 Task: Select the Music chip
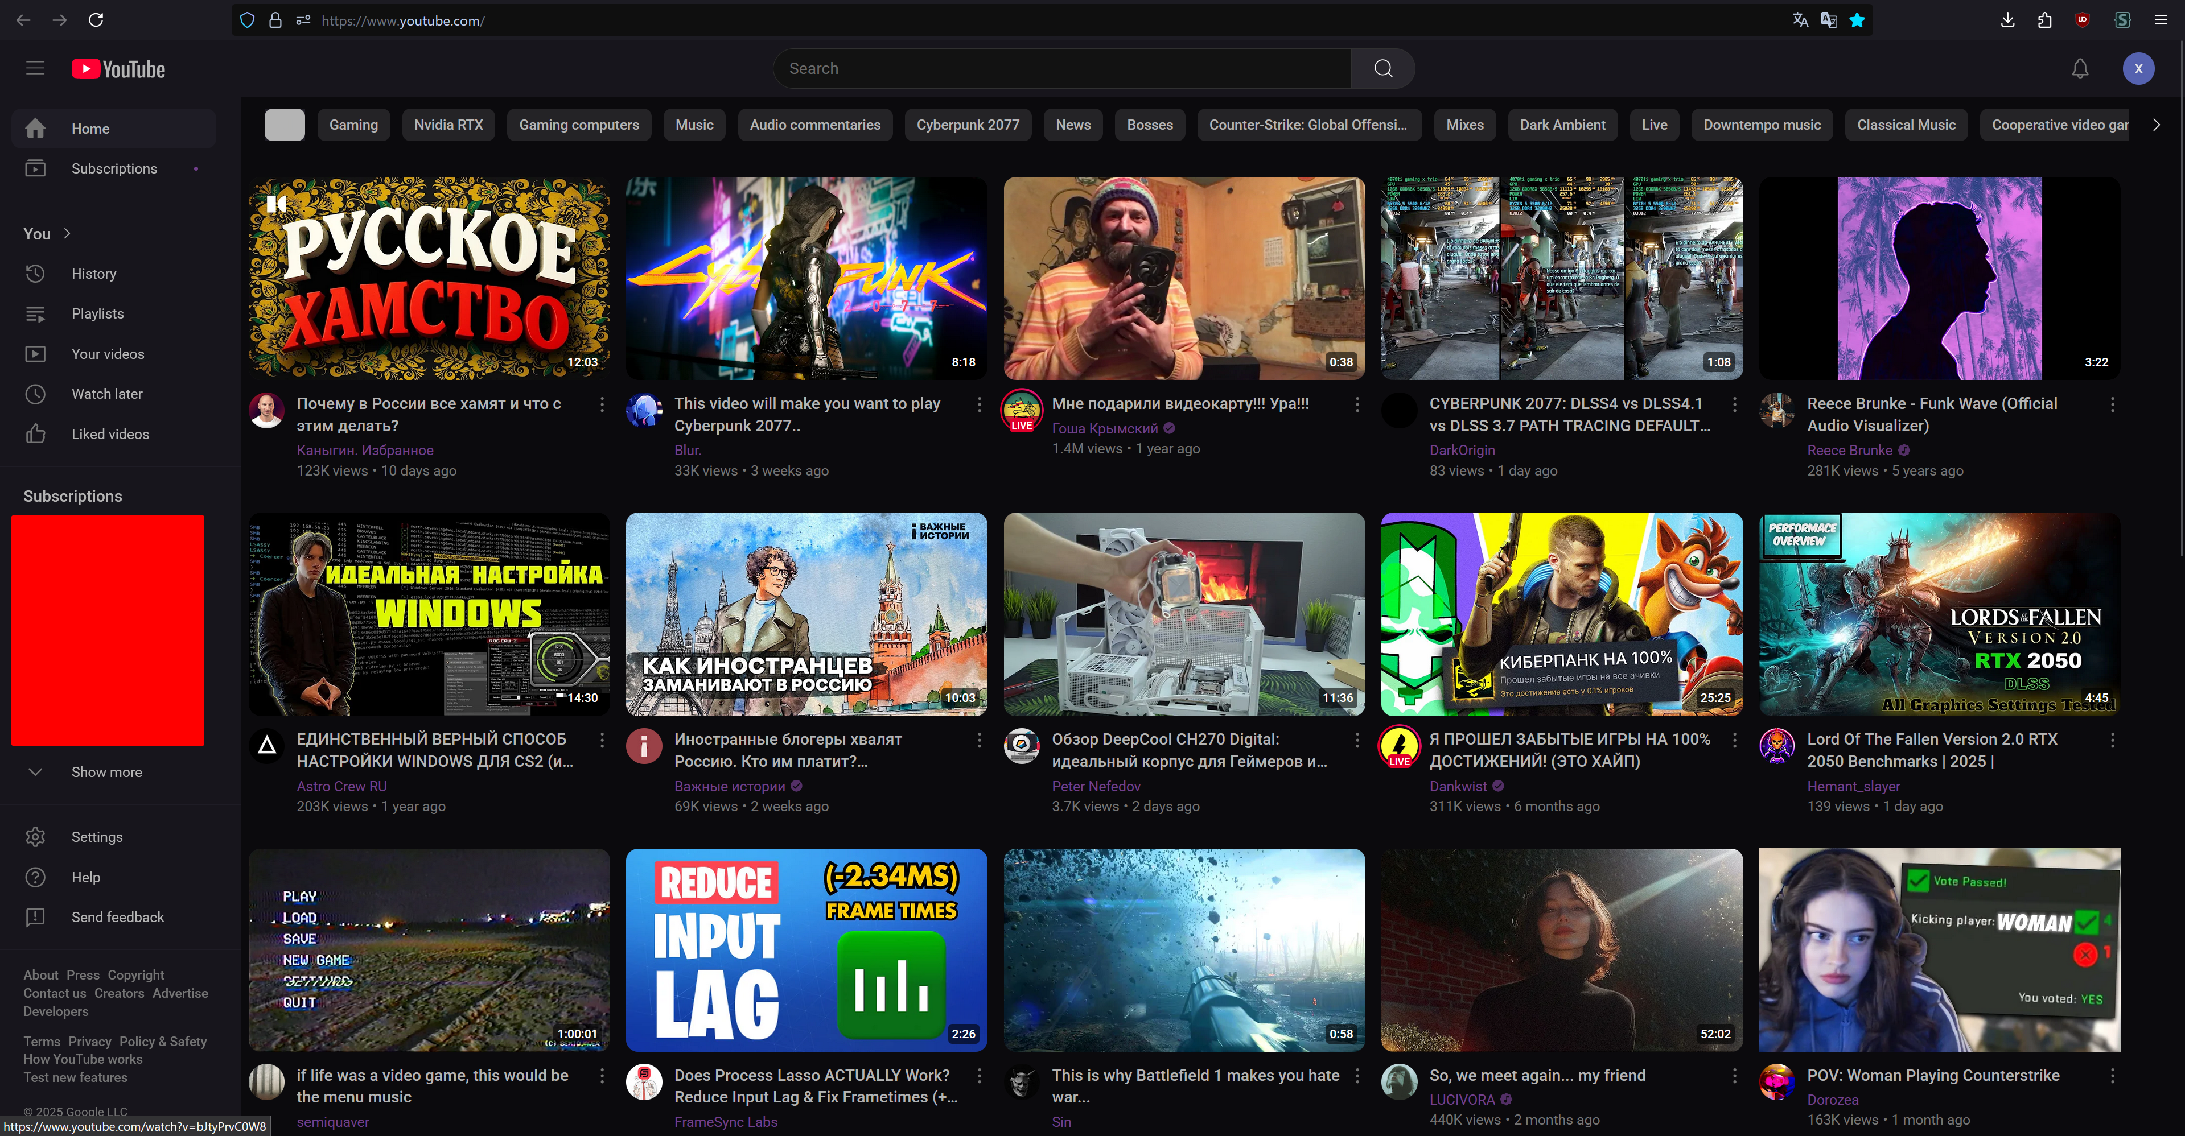(694, 125)
